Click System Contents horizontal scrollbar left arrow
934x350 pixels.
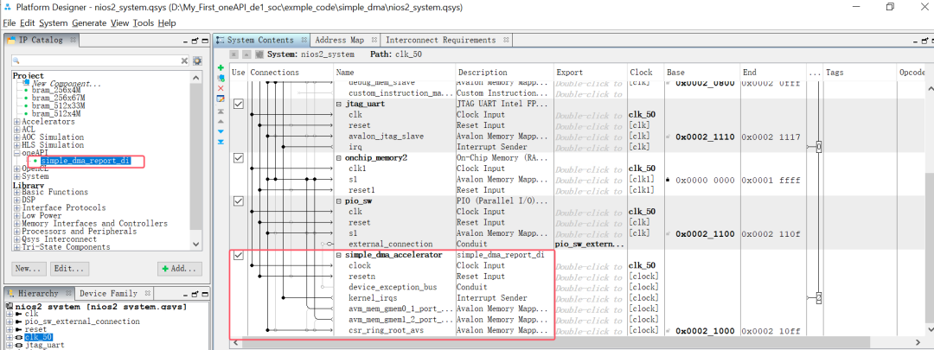point(234,345)
